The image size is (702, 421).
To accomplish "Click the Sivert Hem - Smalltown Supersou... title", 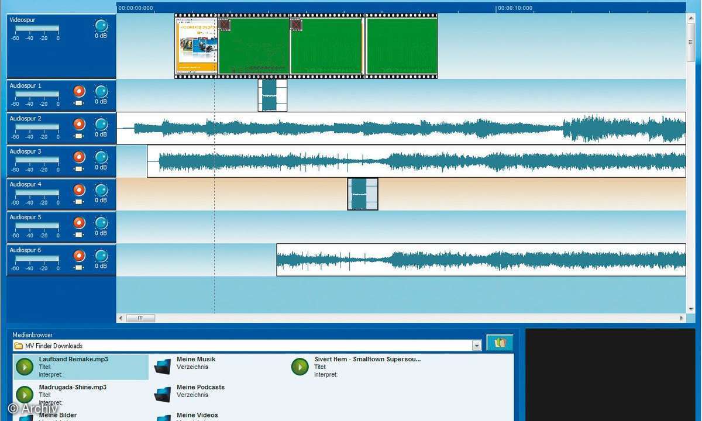I will coord(367,359).
